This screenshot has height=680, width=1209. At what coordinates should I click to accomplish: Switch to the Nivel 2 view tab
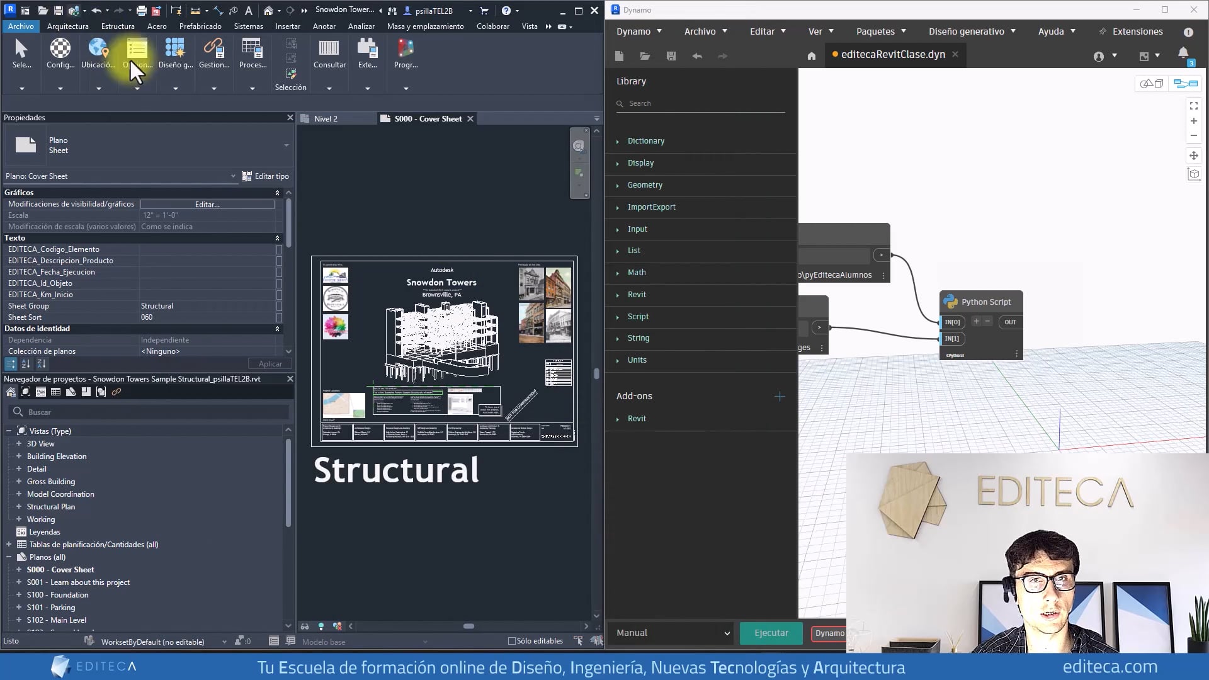click(x=326, y=118)
